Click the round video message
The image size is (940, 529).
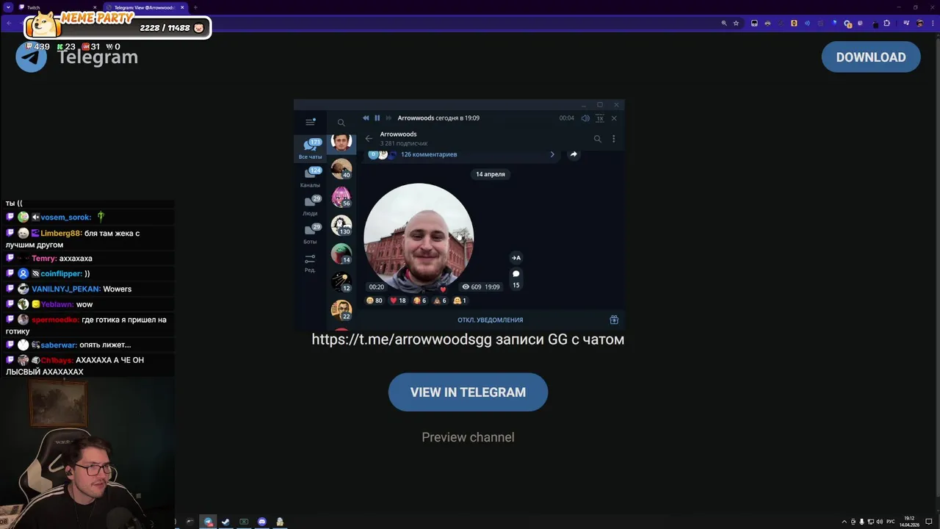pyautogui.click(x=419, y=238)
